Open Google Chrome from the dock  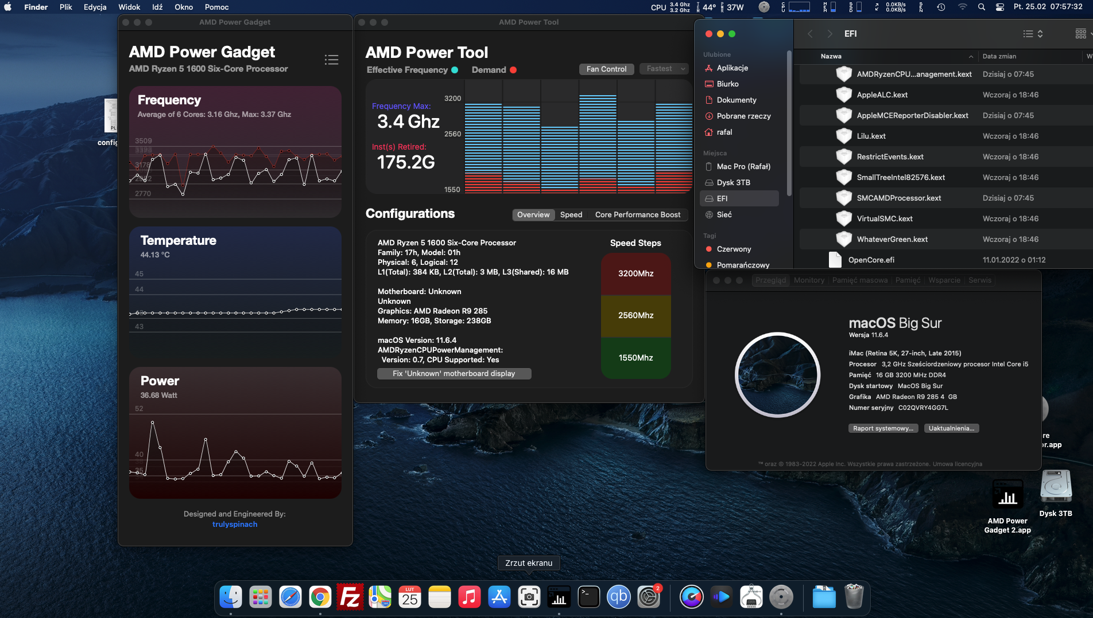pos(320,597)
